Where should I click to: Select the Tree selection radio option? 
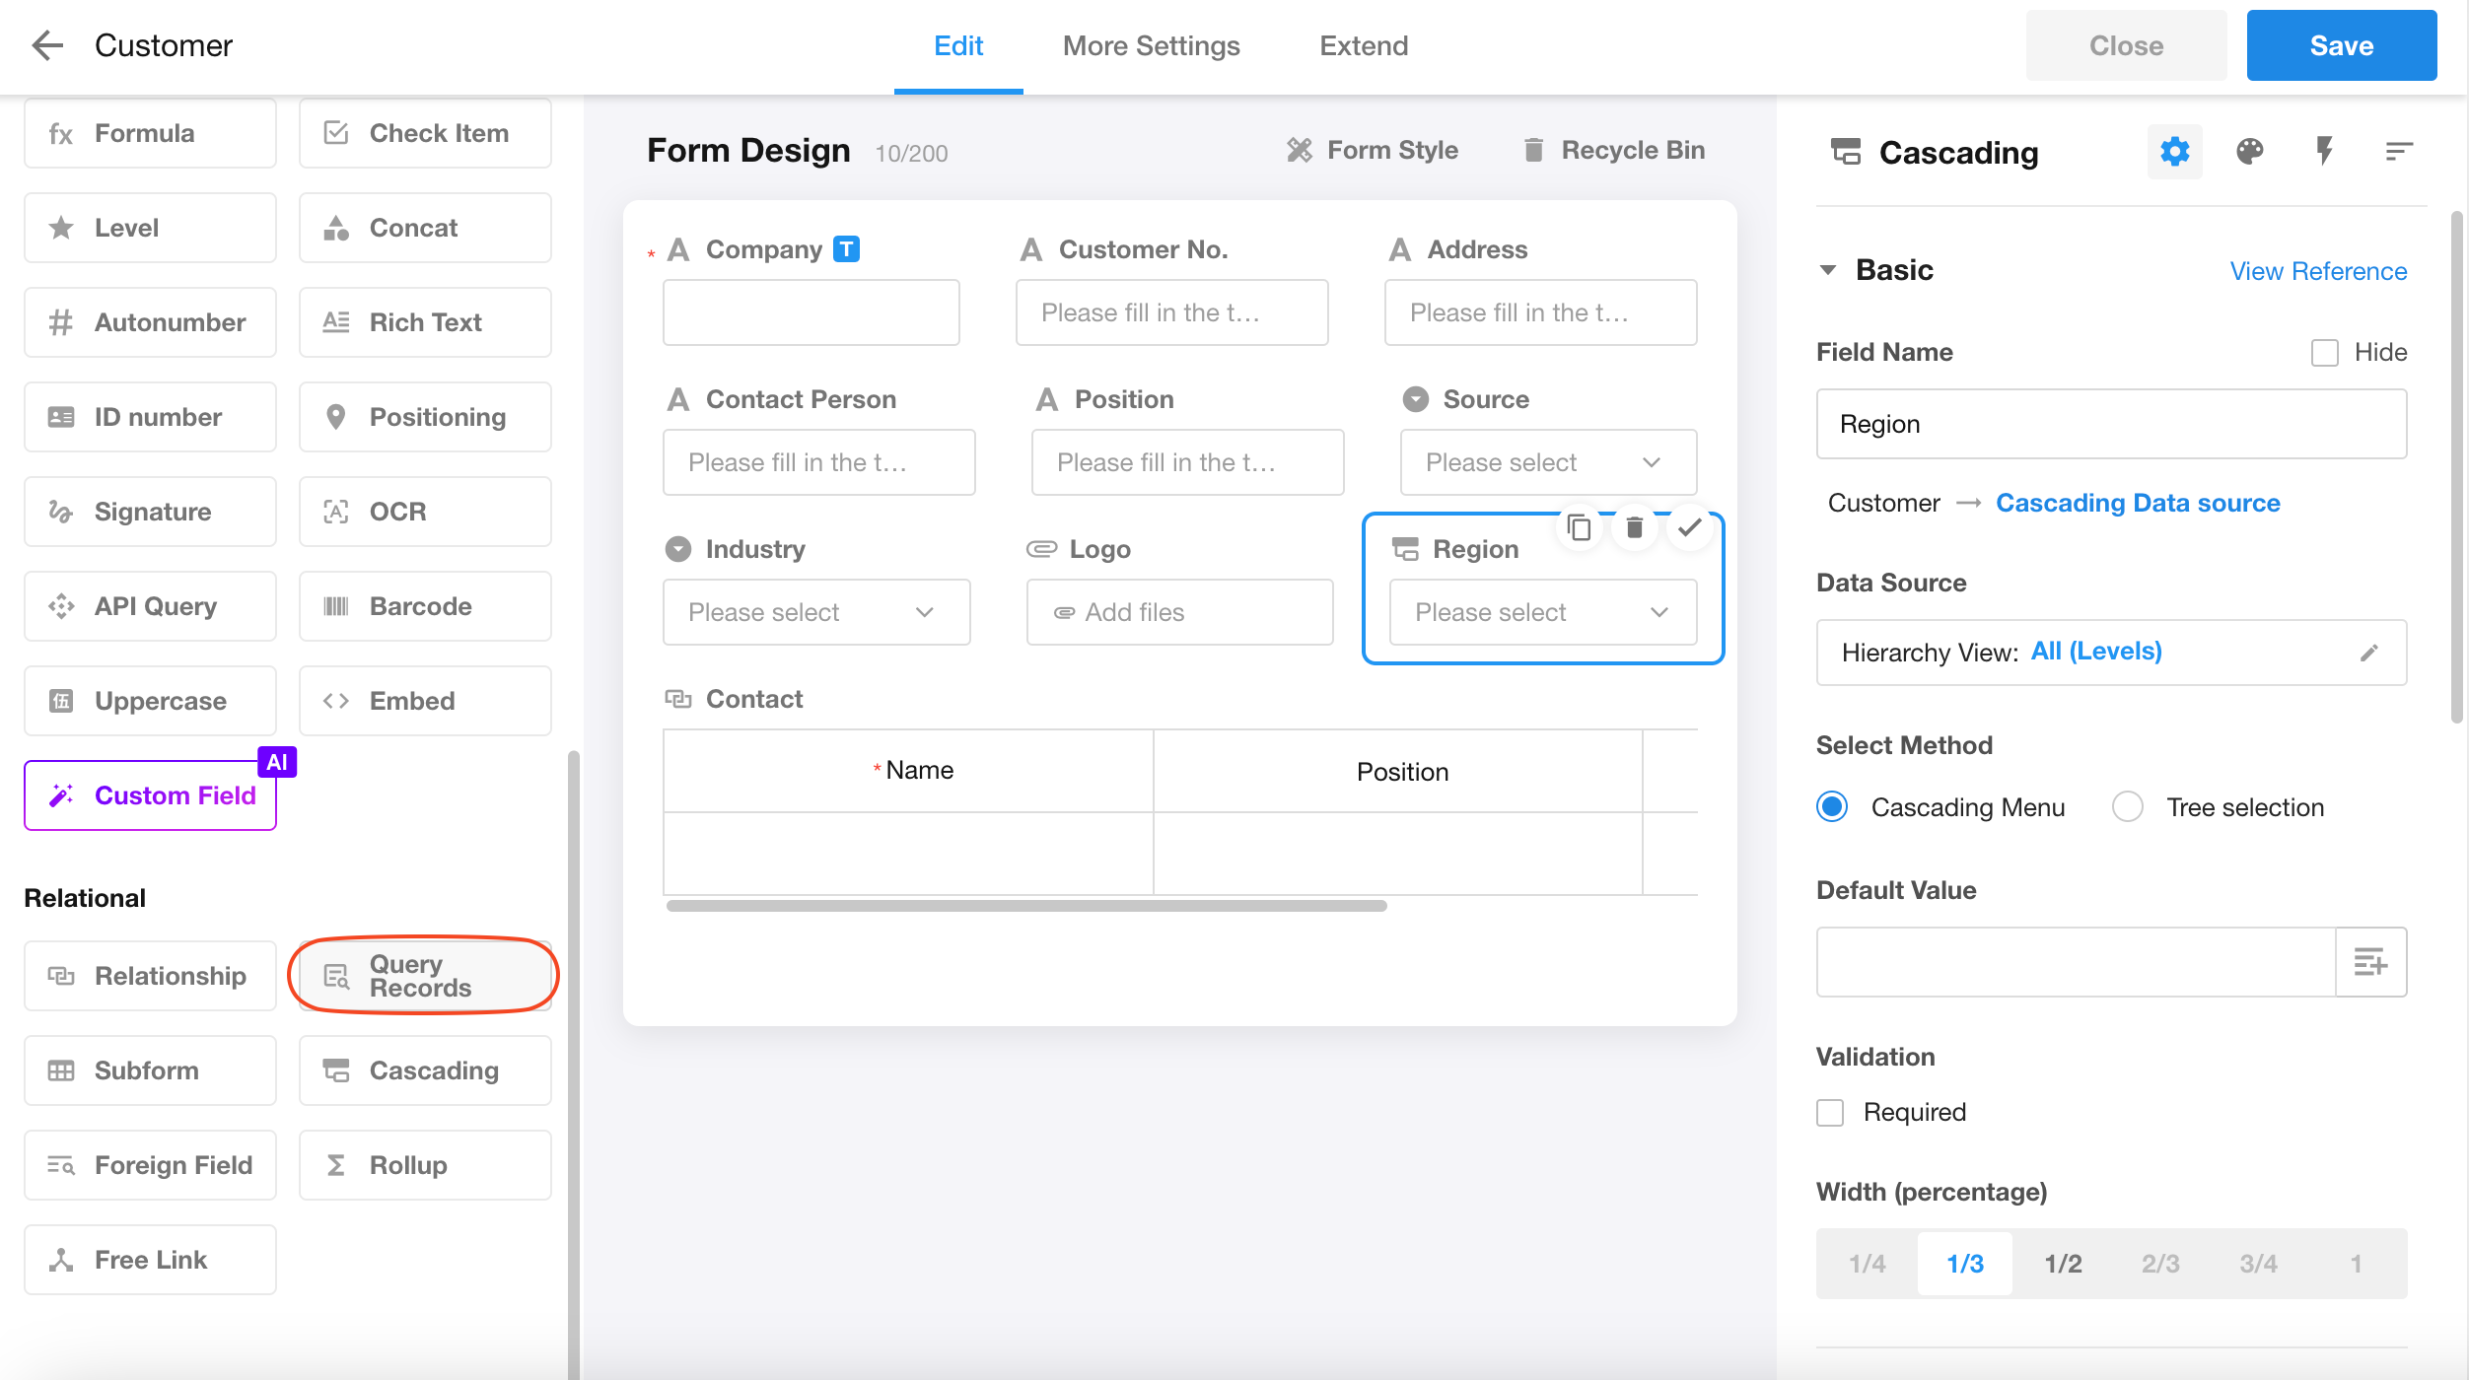[x=2128, y=807]
